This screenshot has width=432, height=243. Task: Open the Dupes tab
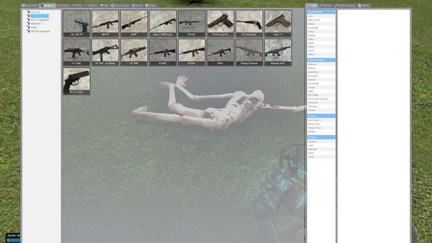click(x=151, y=5)
